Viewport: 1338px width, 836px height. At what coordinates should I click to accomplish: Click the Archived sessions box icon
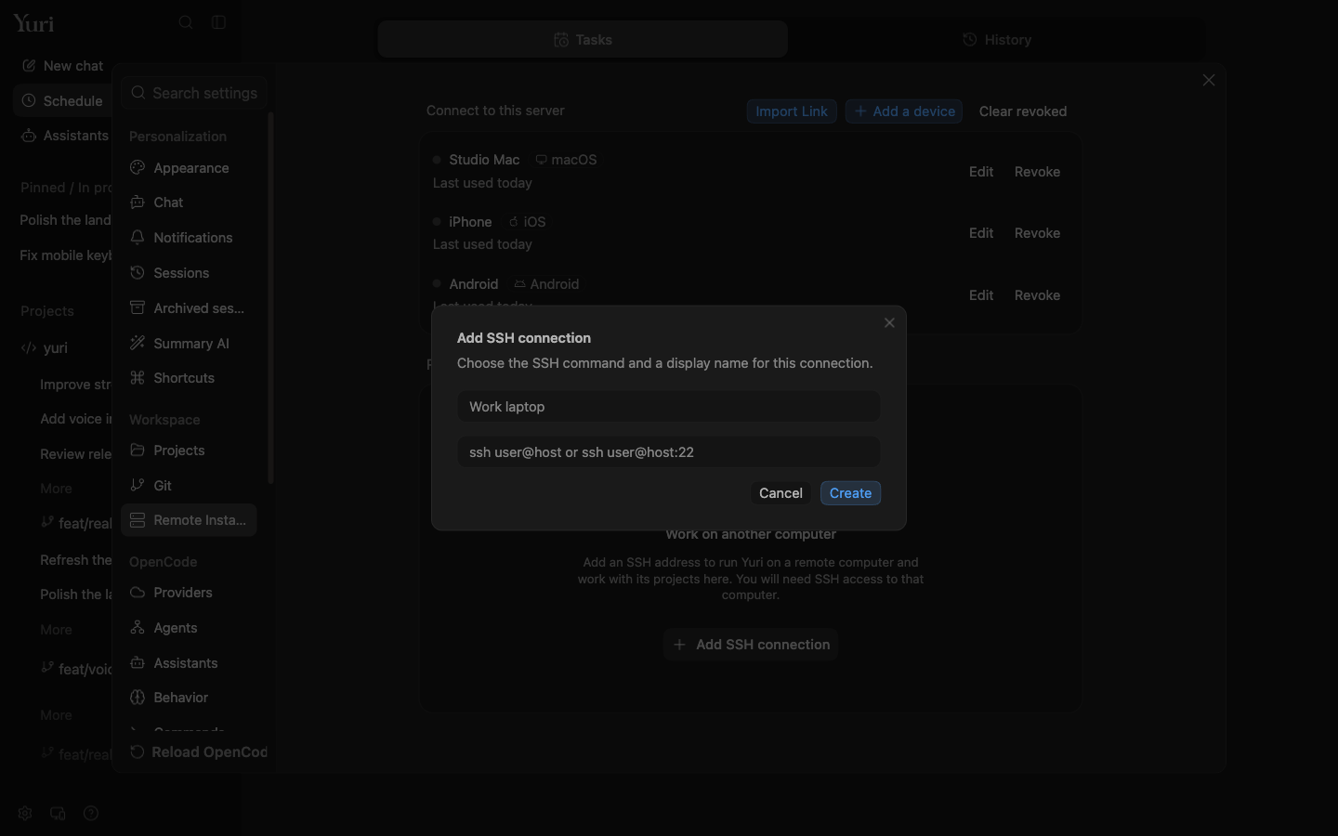(138, 307)
